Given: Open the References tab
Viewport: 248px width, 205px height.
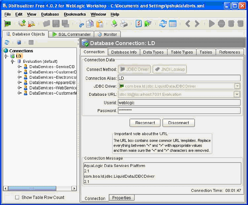Looking at the screenshot, I should point(230,52).
